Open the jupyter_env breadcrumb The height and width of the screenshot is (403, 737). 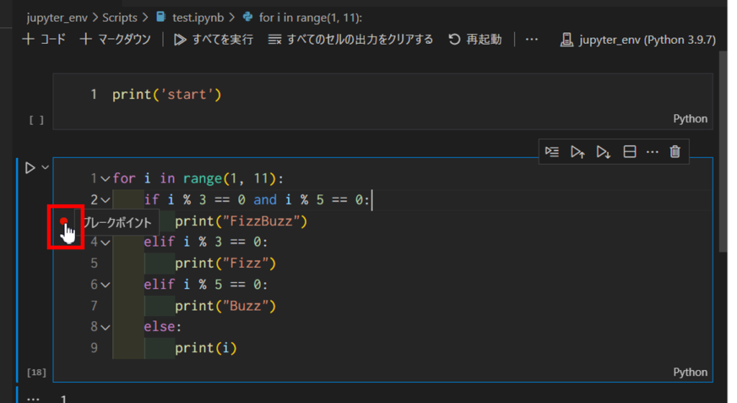(x=57, y=18)
